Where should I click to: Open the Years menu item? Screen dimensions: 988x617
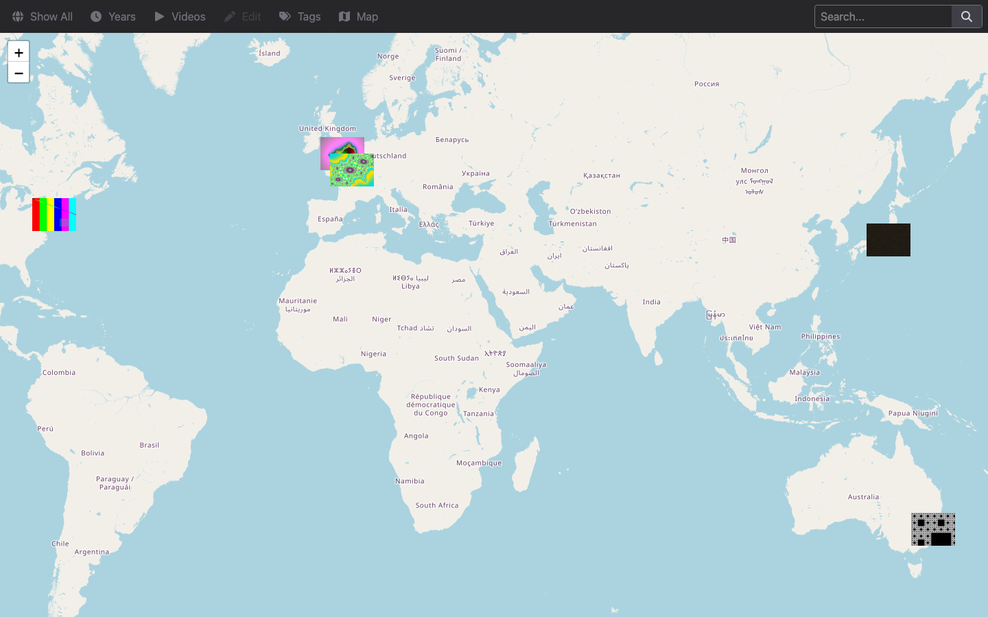[113, 16]
